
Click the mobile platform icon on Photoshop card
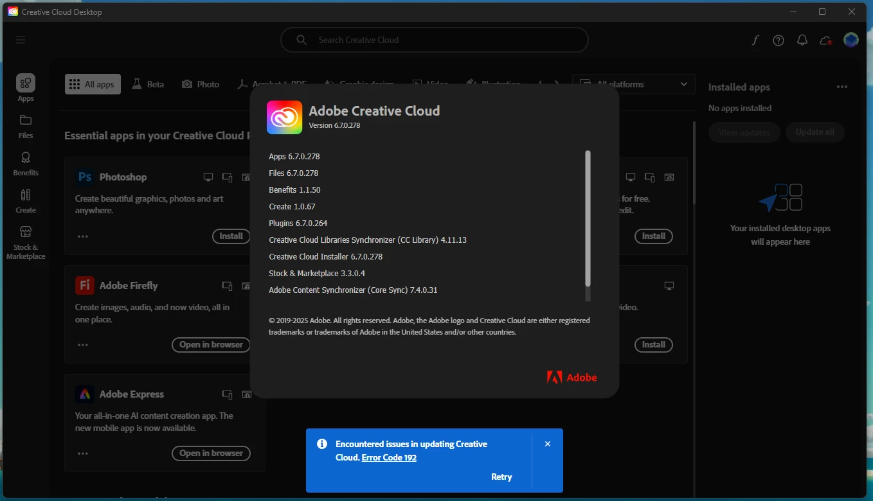227,177
